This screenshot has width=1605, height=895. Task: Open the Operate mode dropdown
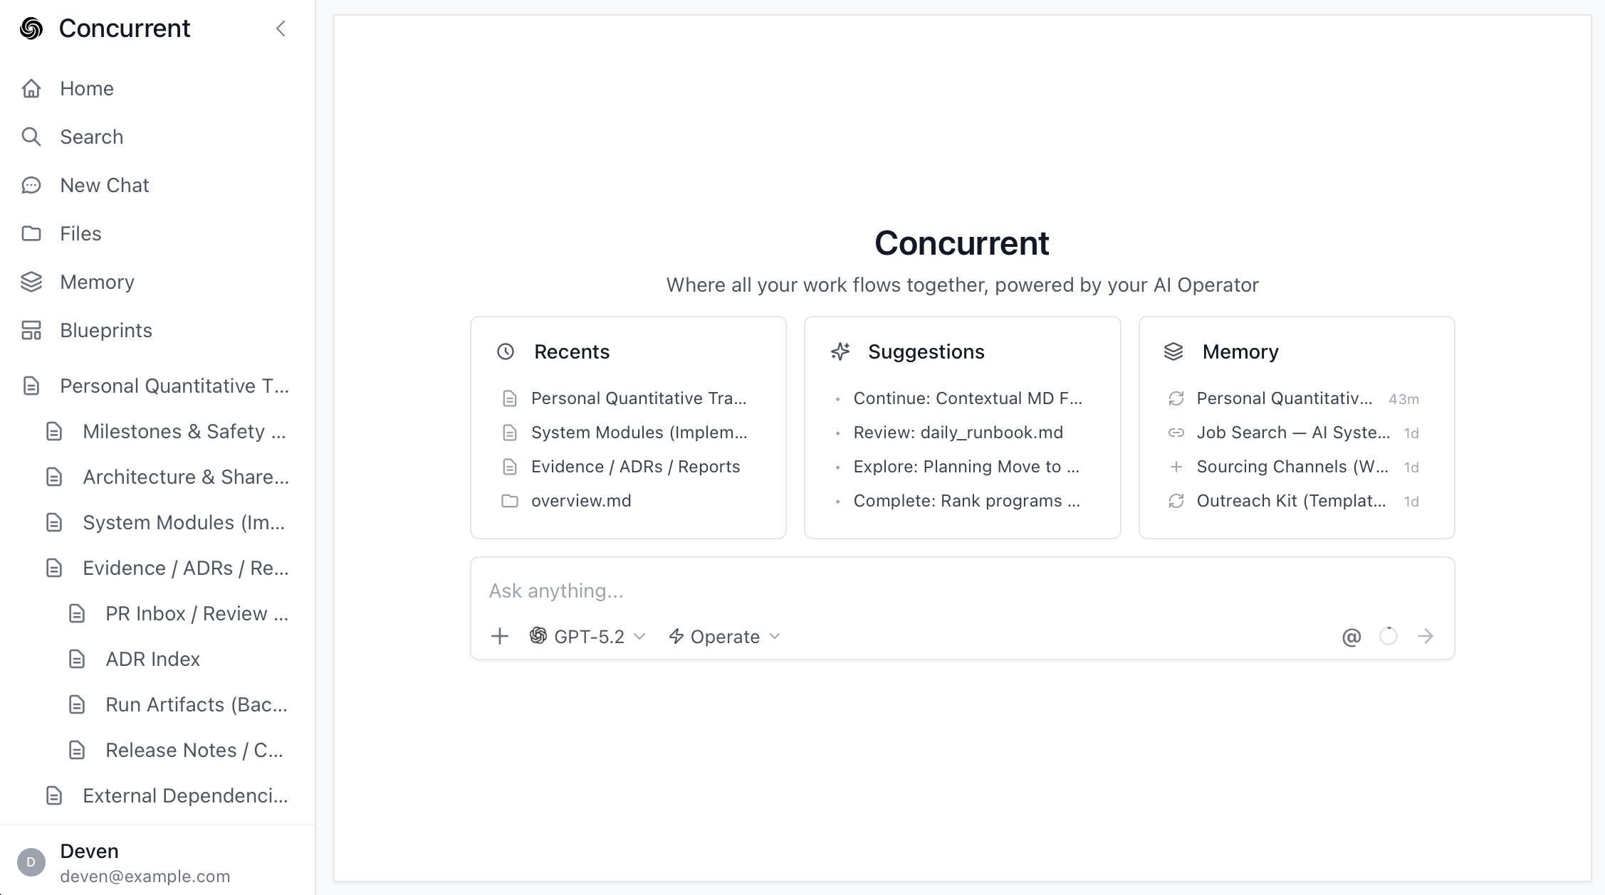[723, 636]
